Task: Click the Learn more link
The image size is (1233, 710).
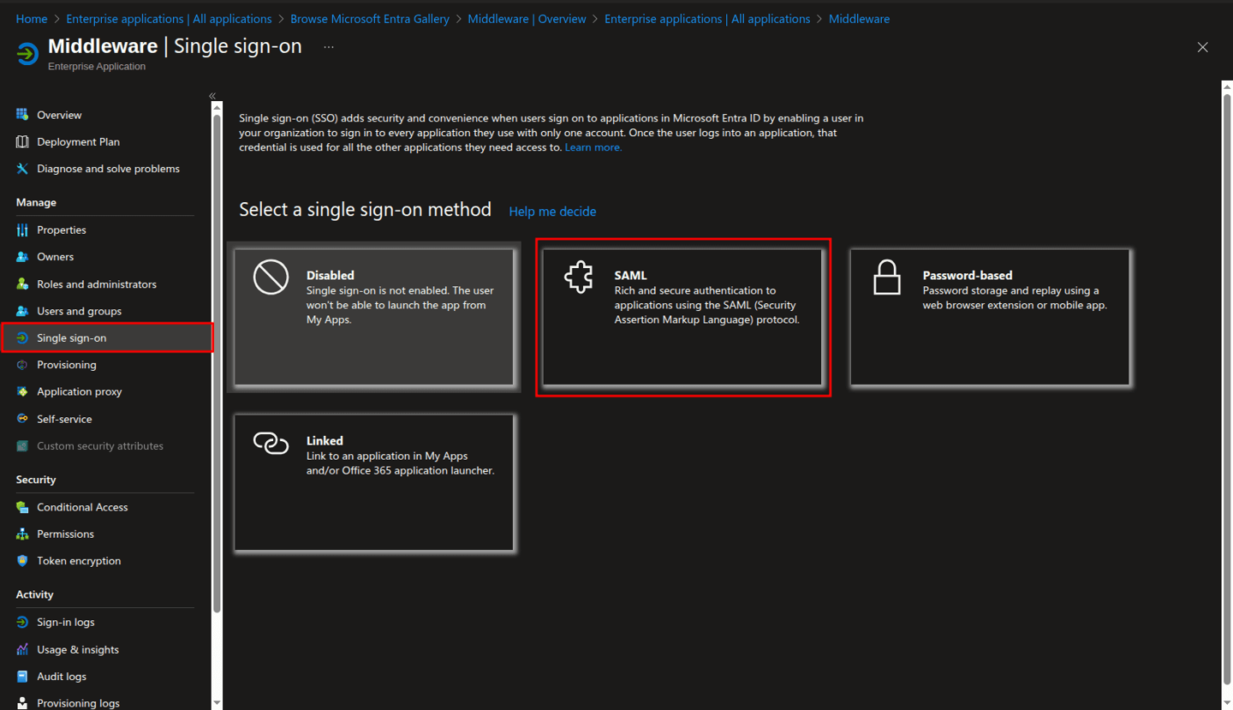Action: tap(593, 146)
